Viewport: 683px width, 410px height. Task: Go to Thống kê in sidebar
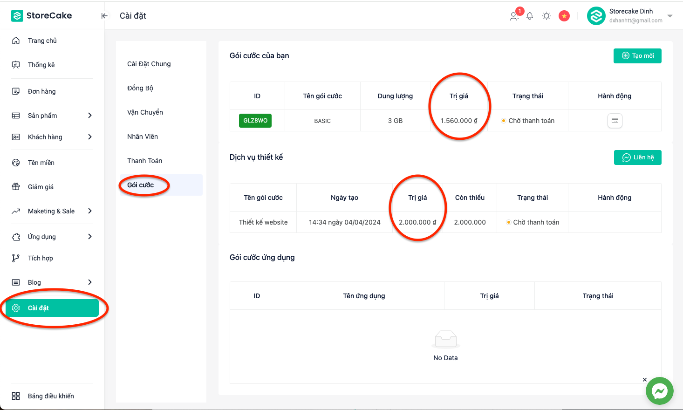coord(41,65)
